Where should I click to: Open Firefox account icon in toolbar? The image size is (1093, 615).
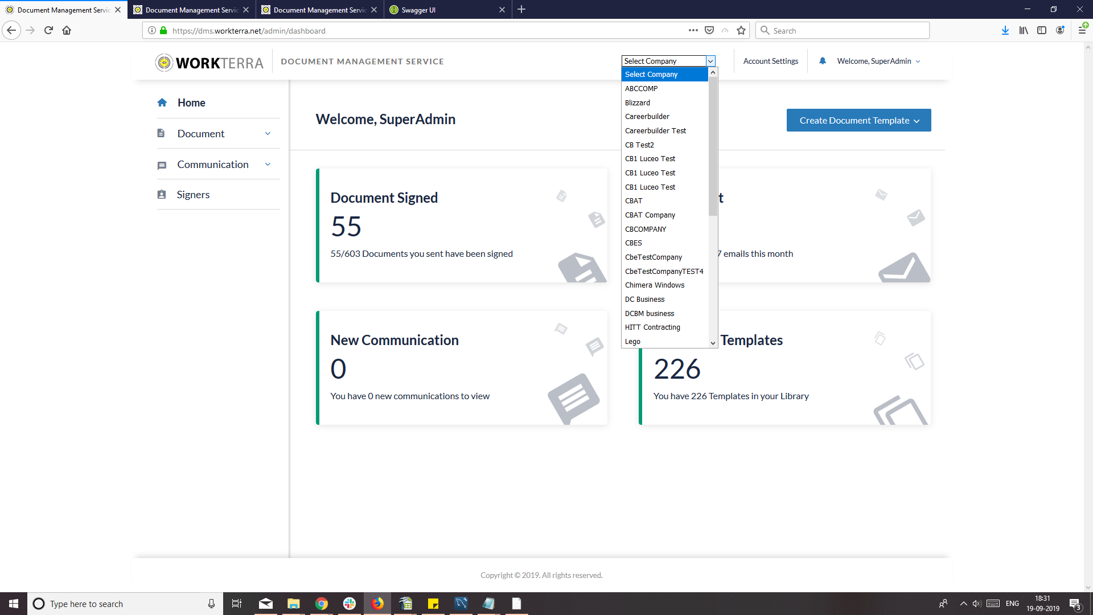(x=1060, y=30)
